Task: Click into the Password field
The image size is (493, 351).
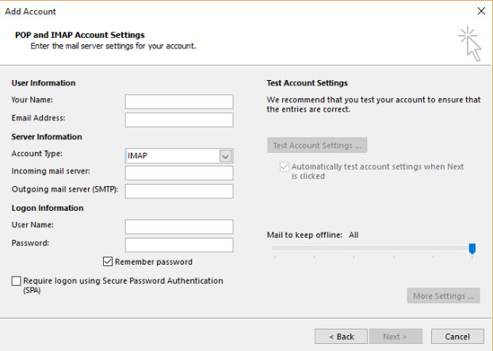Action: point(179,245)
